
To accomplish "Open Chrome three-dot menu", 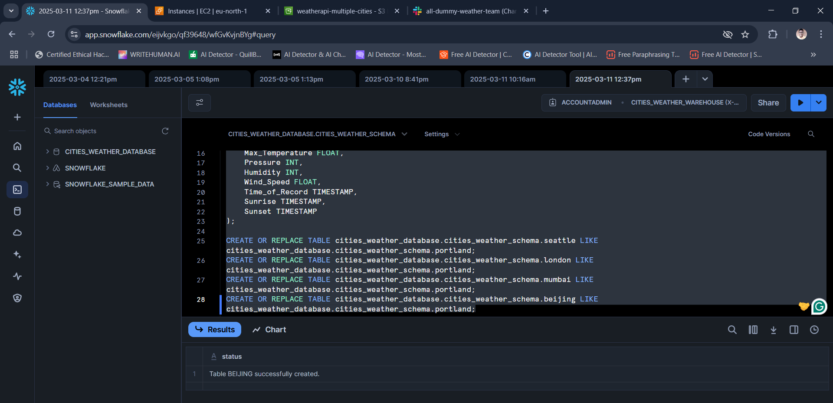I will 821,34.
